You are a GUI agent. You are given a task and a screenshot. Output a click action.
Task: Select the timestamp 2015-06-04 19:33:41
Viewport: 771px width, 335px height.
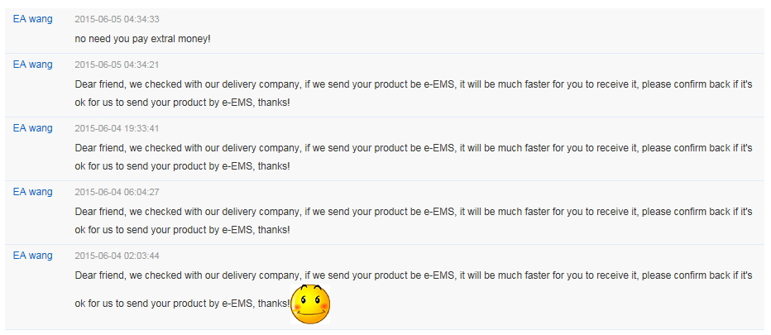coord(117,128)
